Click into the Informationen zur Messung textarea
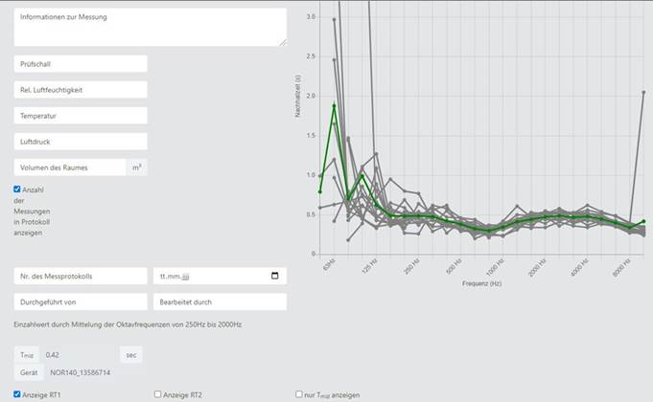Viewport: 653px width, 402px height. tap(149, 27)
